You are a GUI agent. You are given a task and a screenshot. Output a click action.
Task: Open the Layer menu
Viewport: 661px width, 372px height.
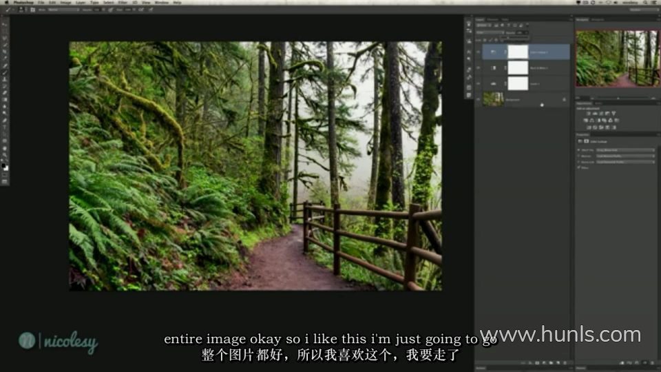[81, 3]
